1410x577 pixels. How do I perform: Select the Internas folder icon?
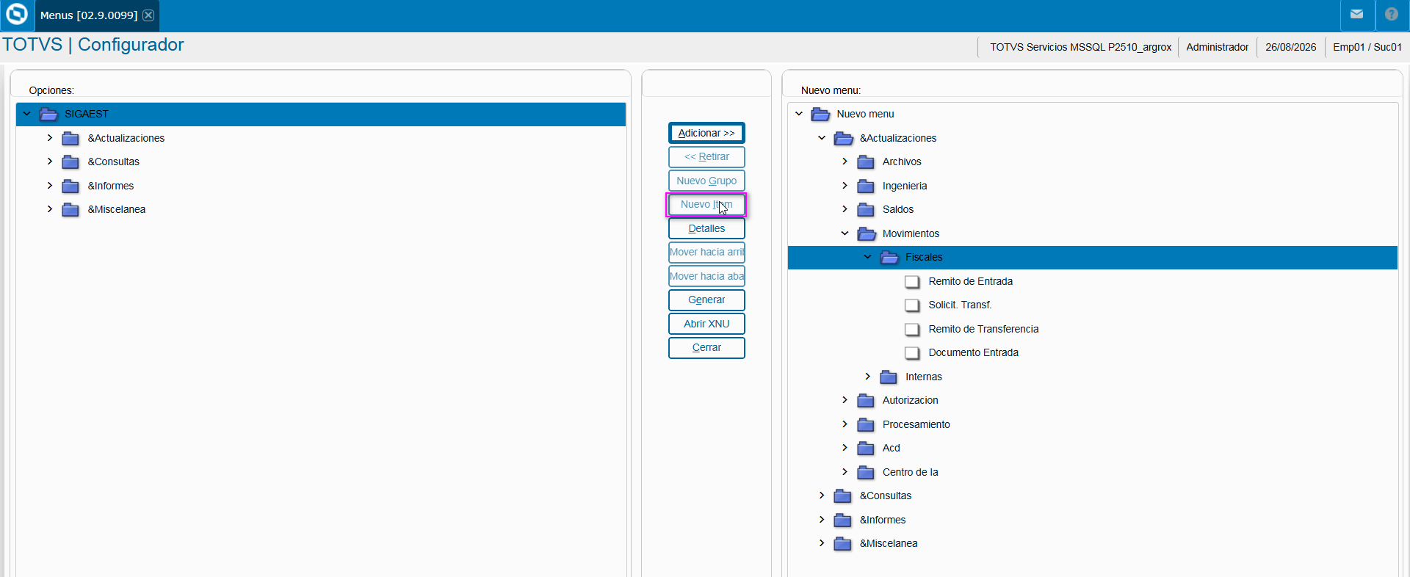(x=889, y=377)
